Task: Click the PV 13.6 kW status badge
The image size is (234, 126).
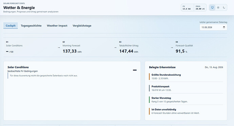Action: tap(187, 7)
